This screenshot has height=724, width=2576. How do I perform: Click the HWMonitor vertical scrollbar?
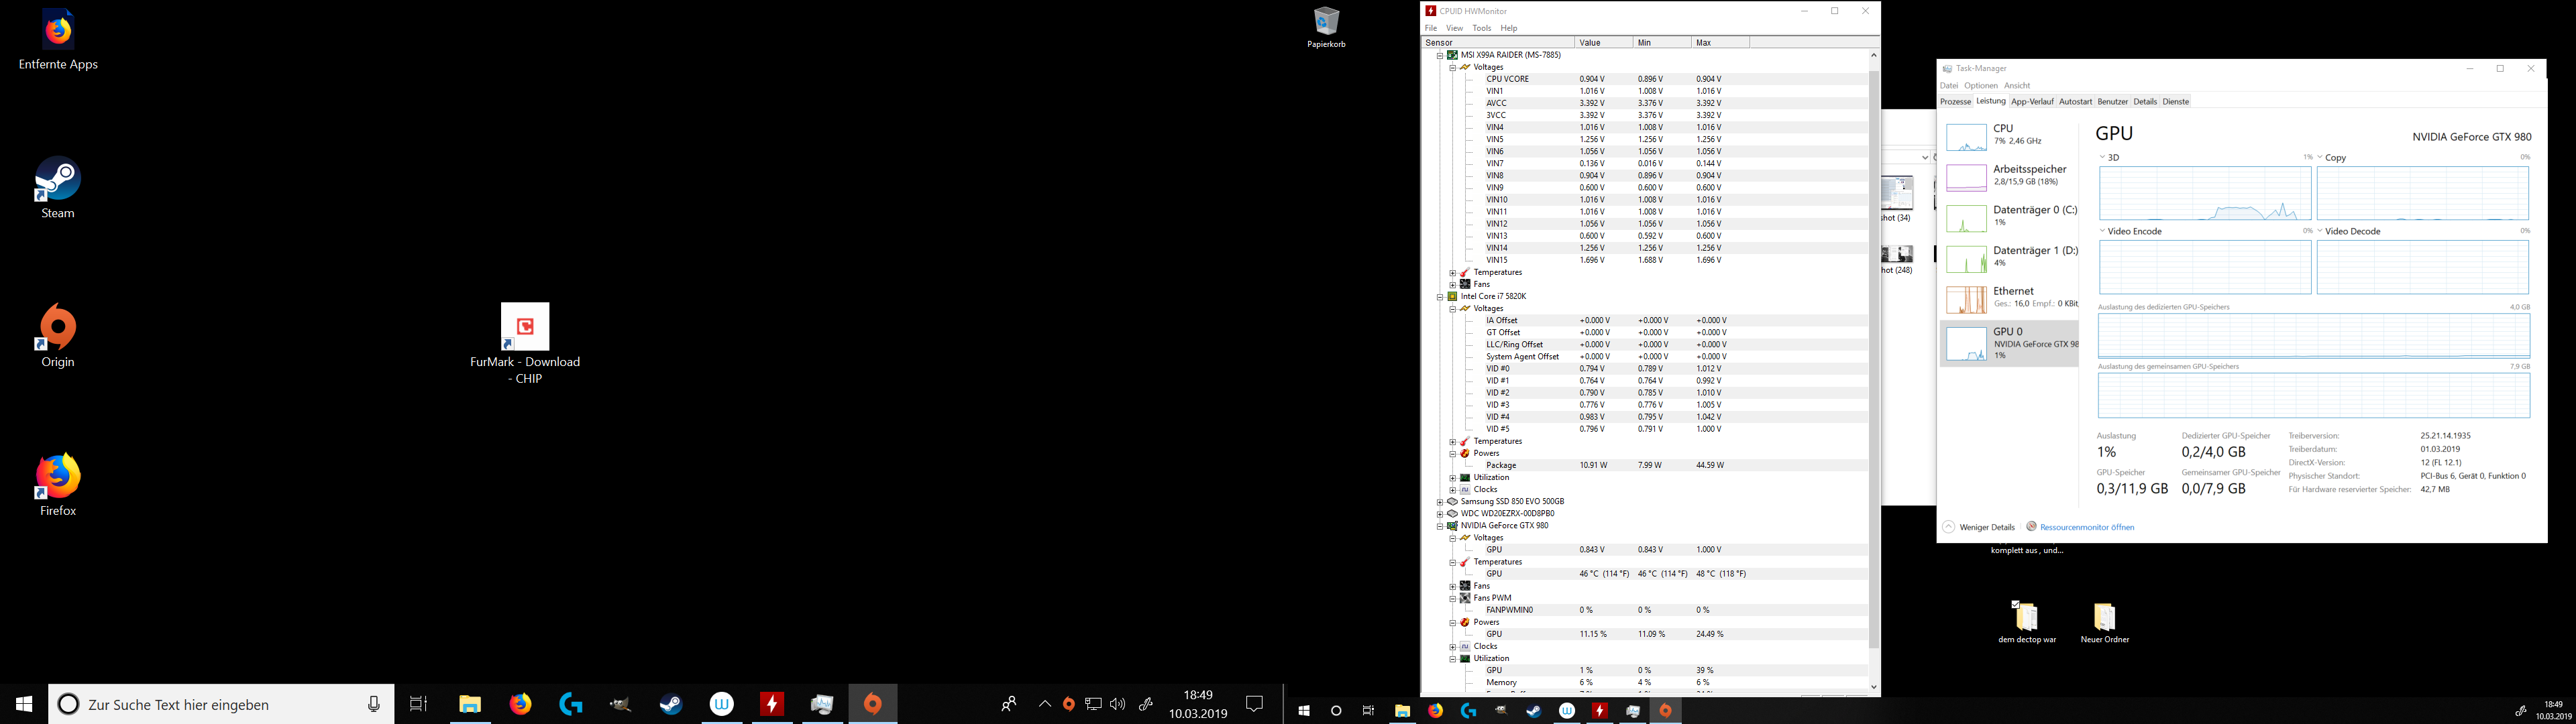point(1873,360)
